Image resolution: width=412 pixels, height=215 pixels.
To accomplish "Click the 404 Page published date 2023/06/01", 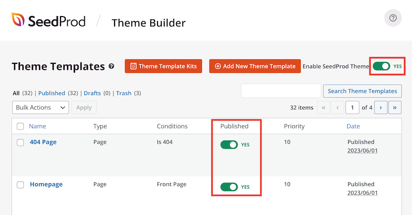I will click(362, 151).
